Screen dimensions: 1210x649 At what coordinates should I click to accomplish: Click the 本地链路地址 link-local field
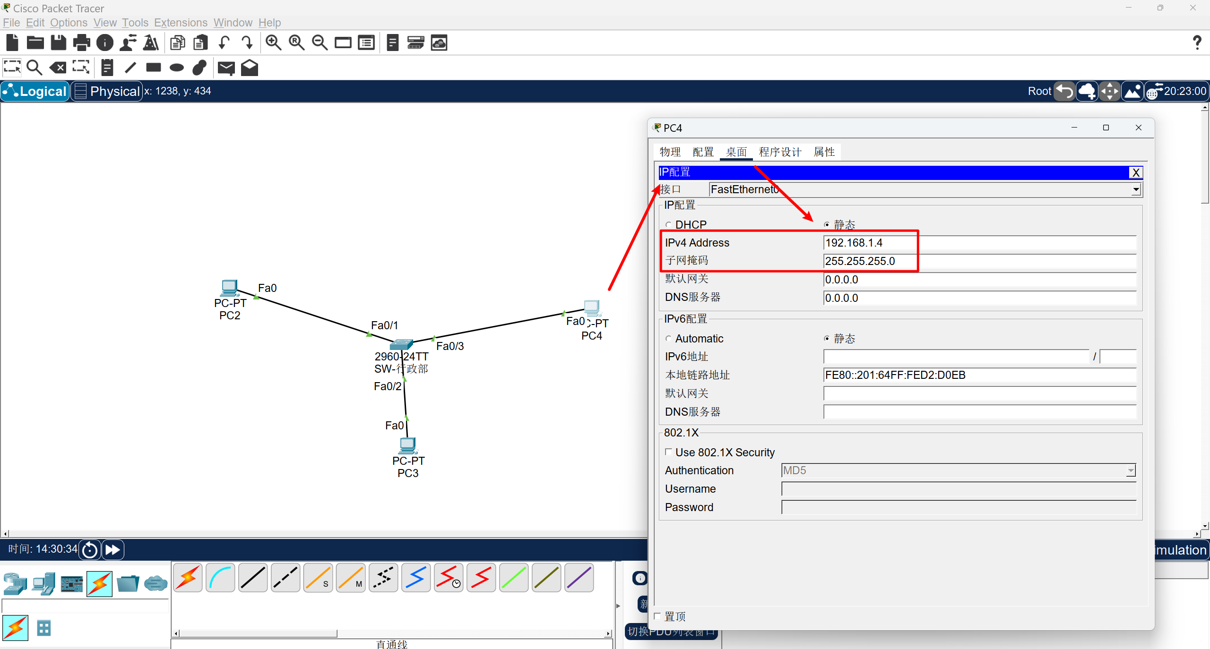pyautogui.click(x=980, y=375)
